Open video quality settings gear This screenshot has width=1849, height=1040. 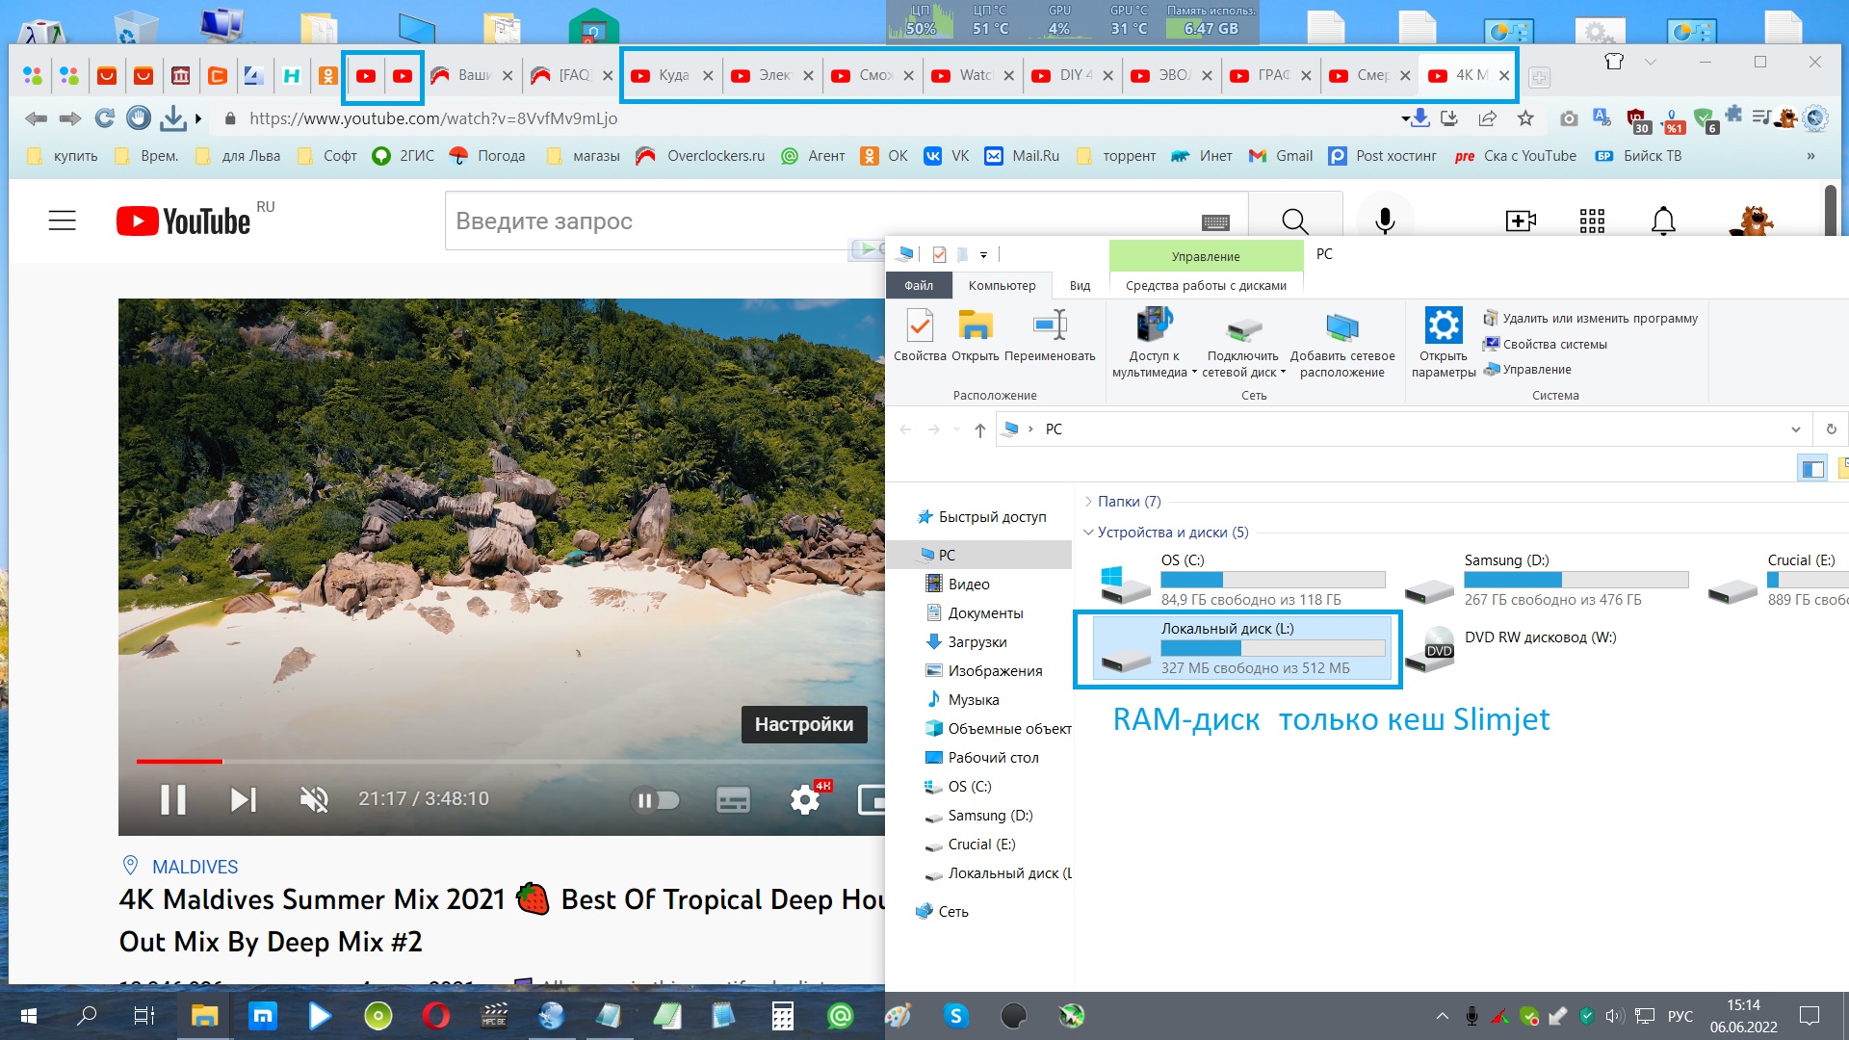[x=804, y=799]
